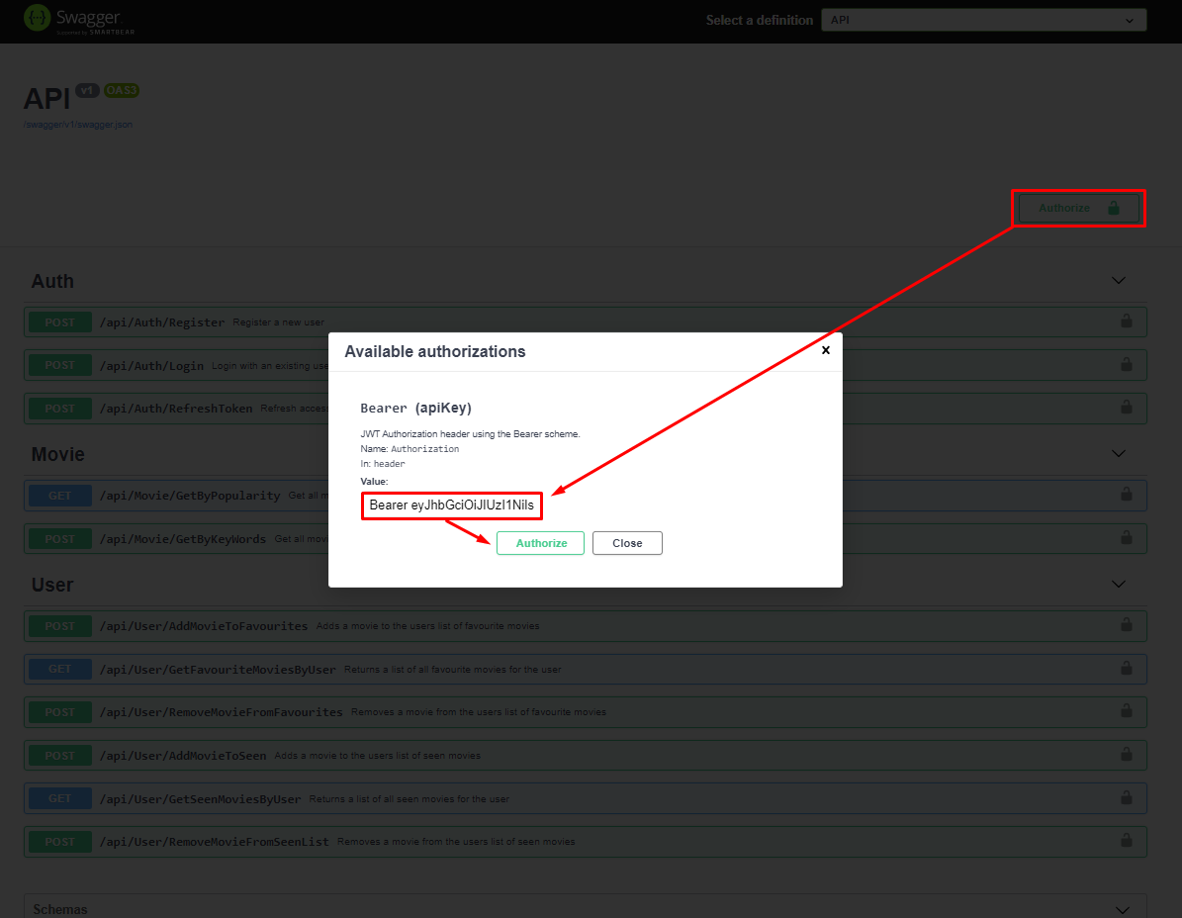The height and width of the screenshot is (918, 1182).
Task: Collapse the User section chevron
Action: [1119, 584]
